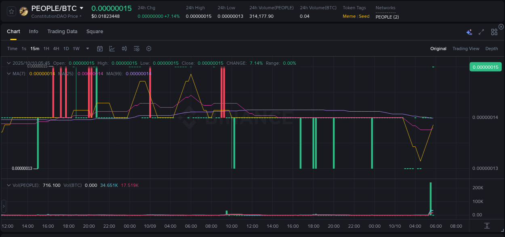Viewport: 505px width, 237px height.
Task: Toggle PEOPLE/BTC as favorite with star
Action: pos(11,11)
